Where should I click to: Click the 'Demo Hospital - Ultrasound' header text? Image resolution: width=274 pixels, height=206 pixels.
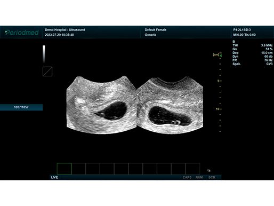tap(65, 30)
